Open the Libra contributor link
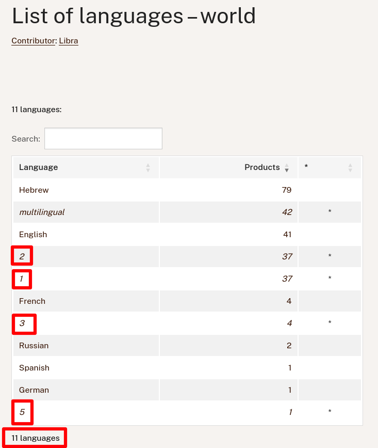378x448 pixels. point(69,41)
